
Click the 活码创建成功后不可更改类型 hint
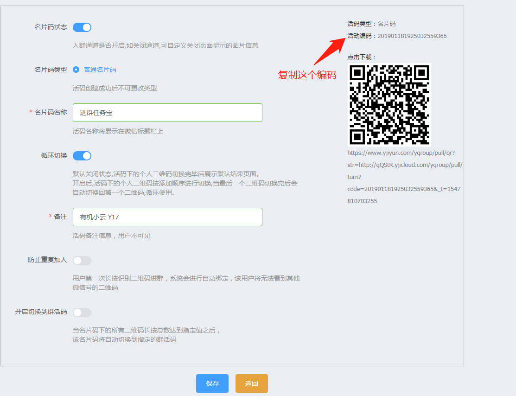coord(115,88)
